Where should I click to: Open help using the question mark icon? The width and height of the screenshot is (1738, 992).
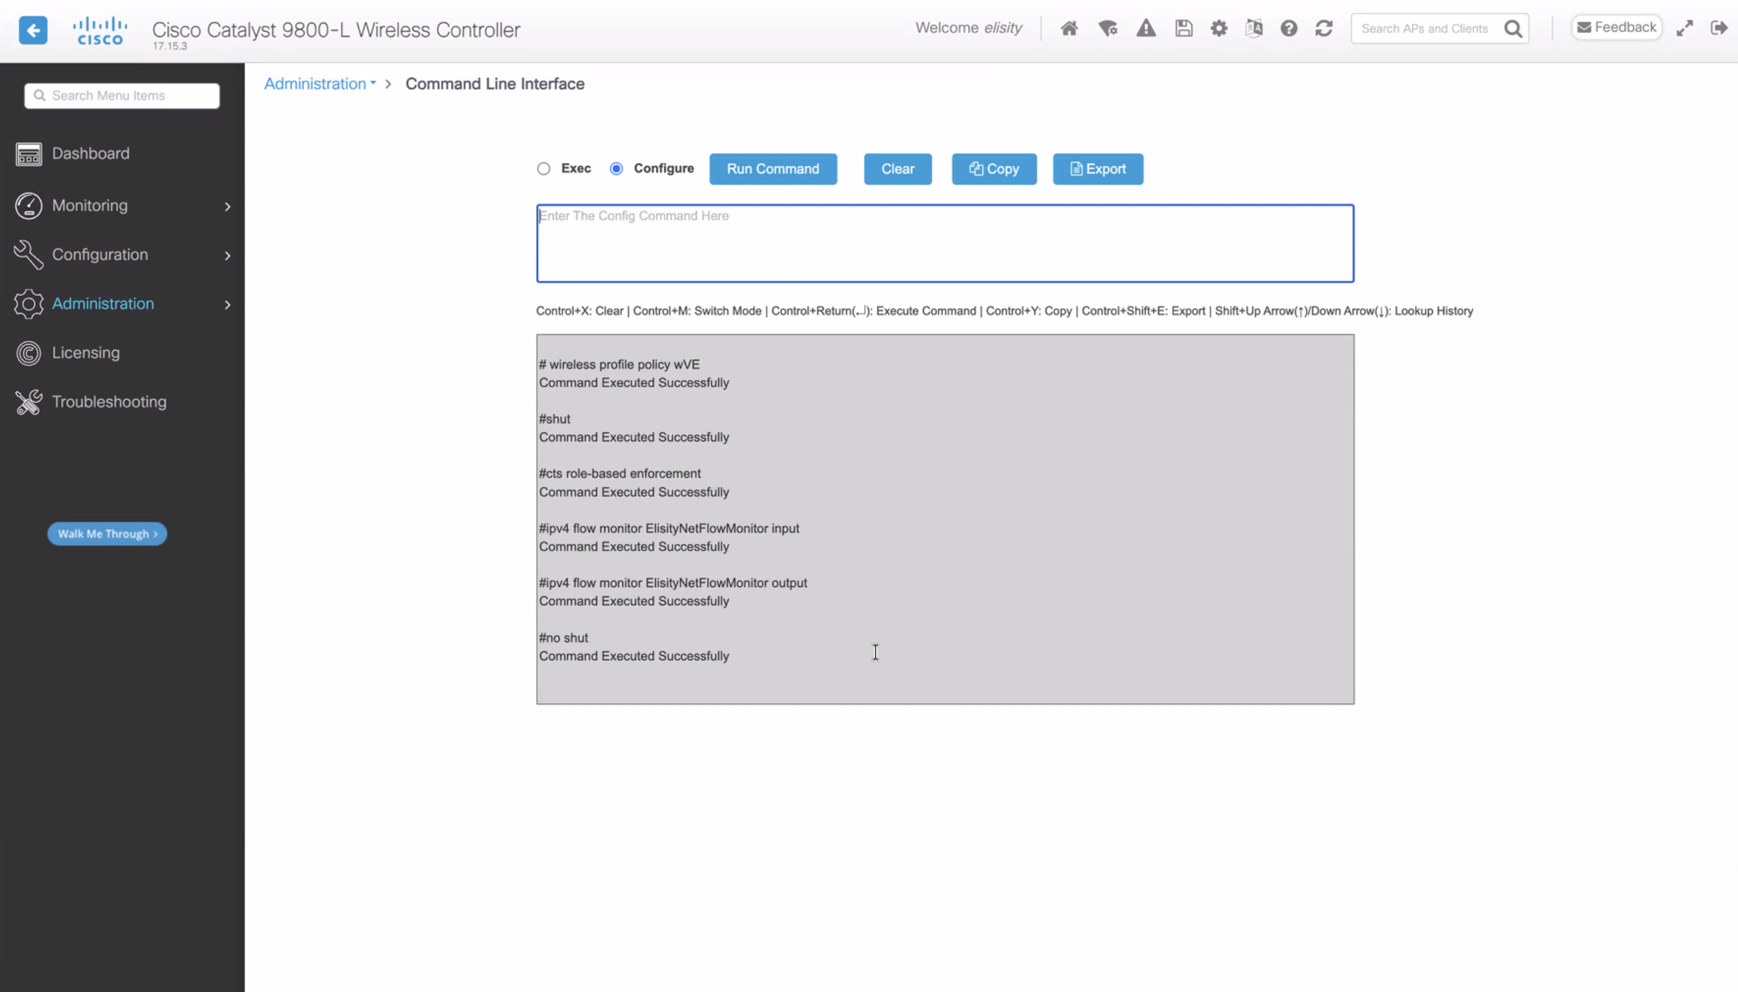coord(1288,28)
